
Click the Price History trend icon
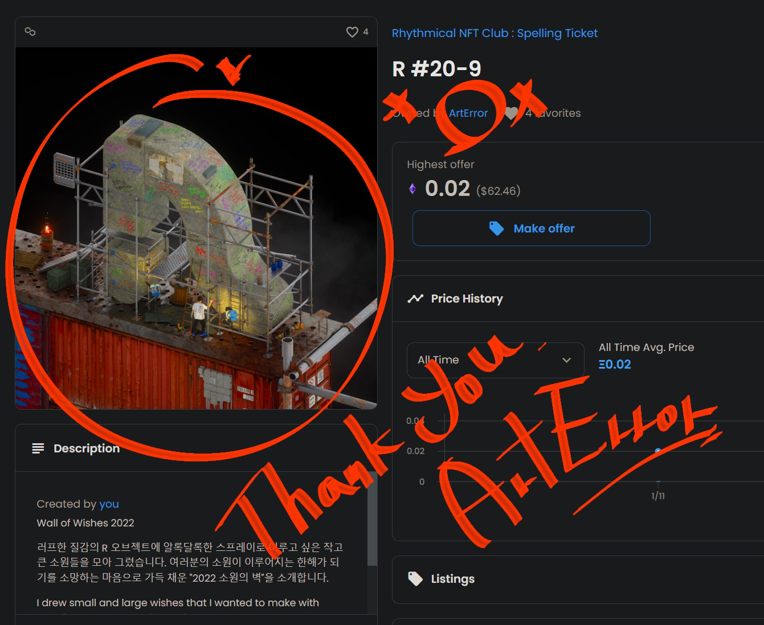pos(415,299)
